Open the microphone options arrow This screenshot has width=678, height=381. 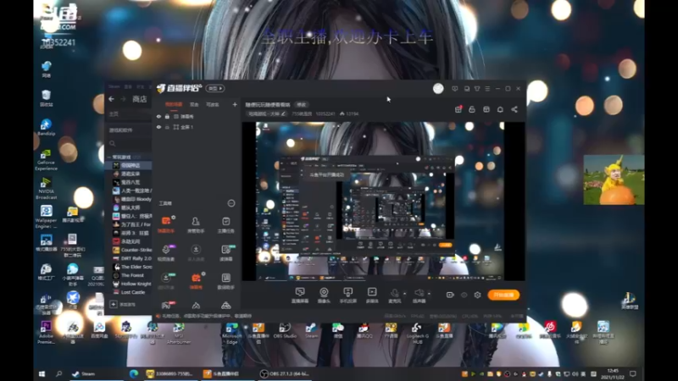coord(404,294)
